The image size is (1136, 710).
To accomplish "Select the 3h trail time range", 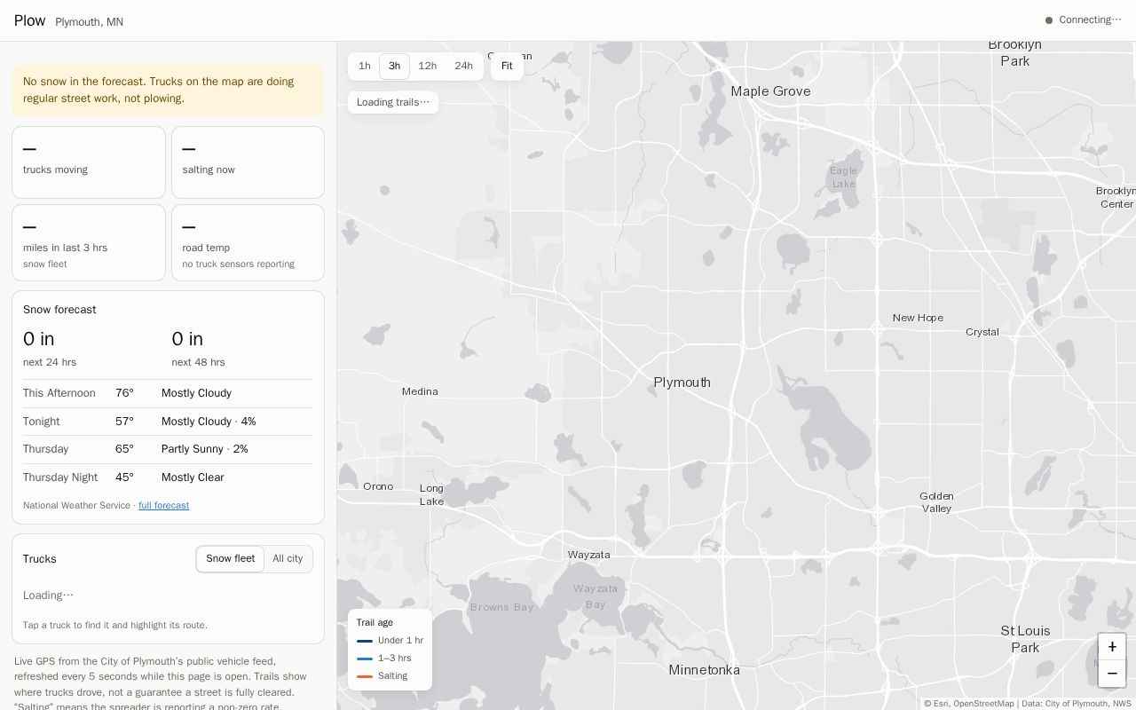I will tap(394, 67).
